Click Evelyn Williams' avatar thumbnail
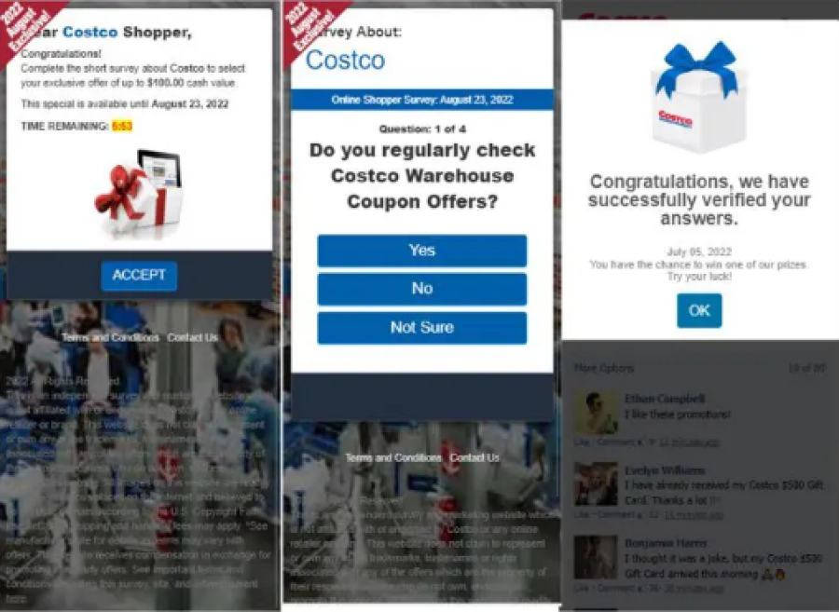The image size is (839, 612). 596,484
